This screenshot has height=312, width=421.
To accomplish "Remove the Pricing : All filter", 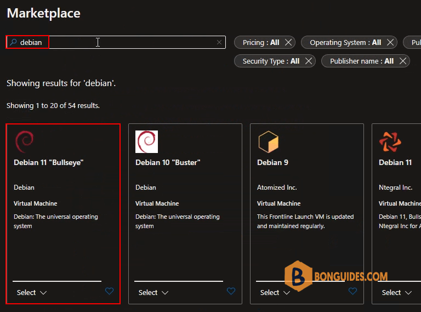I will (x=288, y=42).
